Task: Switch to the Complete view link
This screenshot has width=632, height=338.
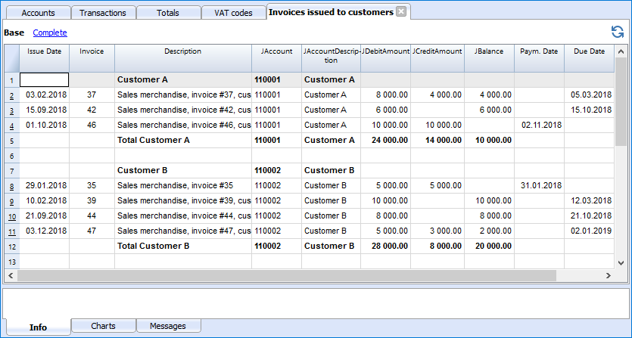Action: 50,33
